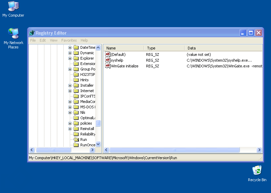Image resolution: width=271 pixels, height=193 pixels.
Task: Click REG_SZ type of WinGate initialize
Action: pos(152,66)
